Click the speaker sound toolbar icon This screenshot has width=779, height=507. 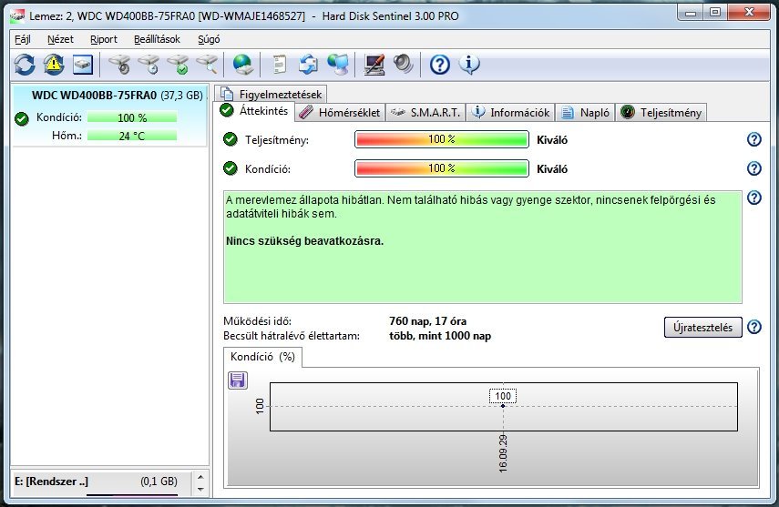click(403, 65)
